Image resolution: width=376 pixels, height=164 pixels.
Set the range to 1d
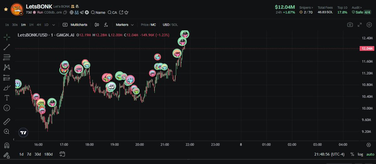(21, 154)
